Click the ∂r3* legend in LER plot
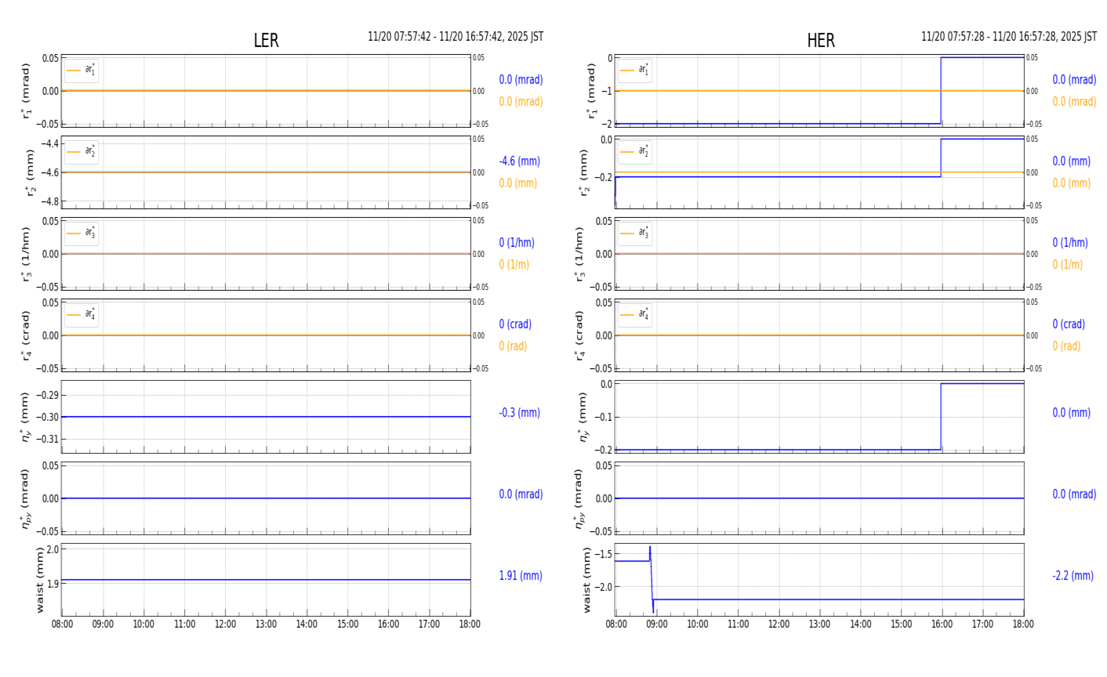Image resolution: width=1107 pixels, height=677 pixels. point(82,234)
